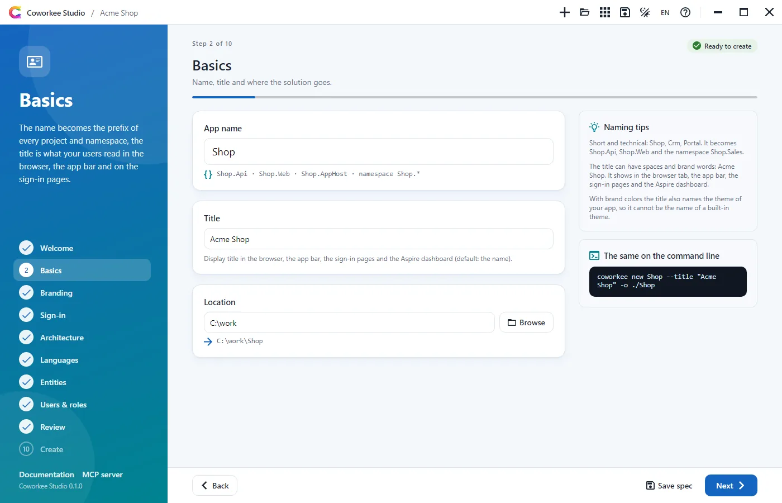This screenshot has height=503, width=782.
Task: Open the Documentation link
Action: point(46,474)
